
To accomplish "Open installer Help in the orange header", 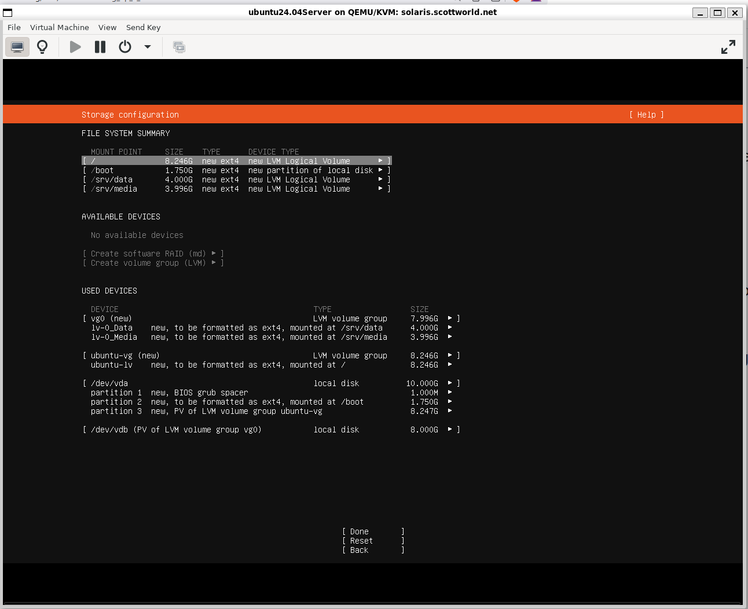I will pyautogui.click(x=646, y=115).
